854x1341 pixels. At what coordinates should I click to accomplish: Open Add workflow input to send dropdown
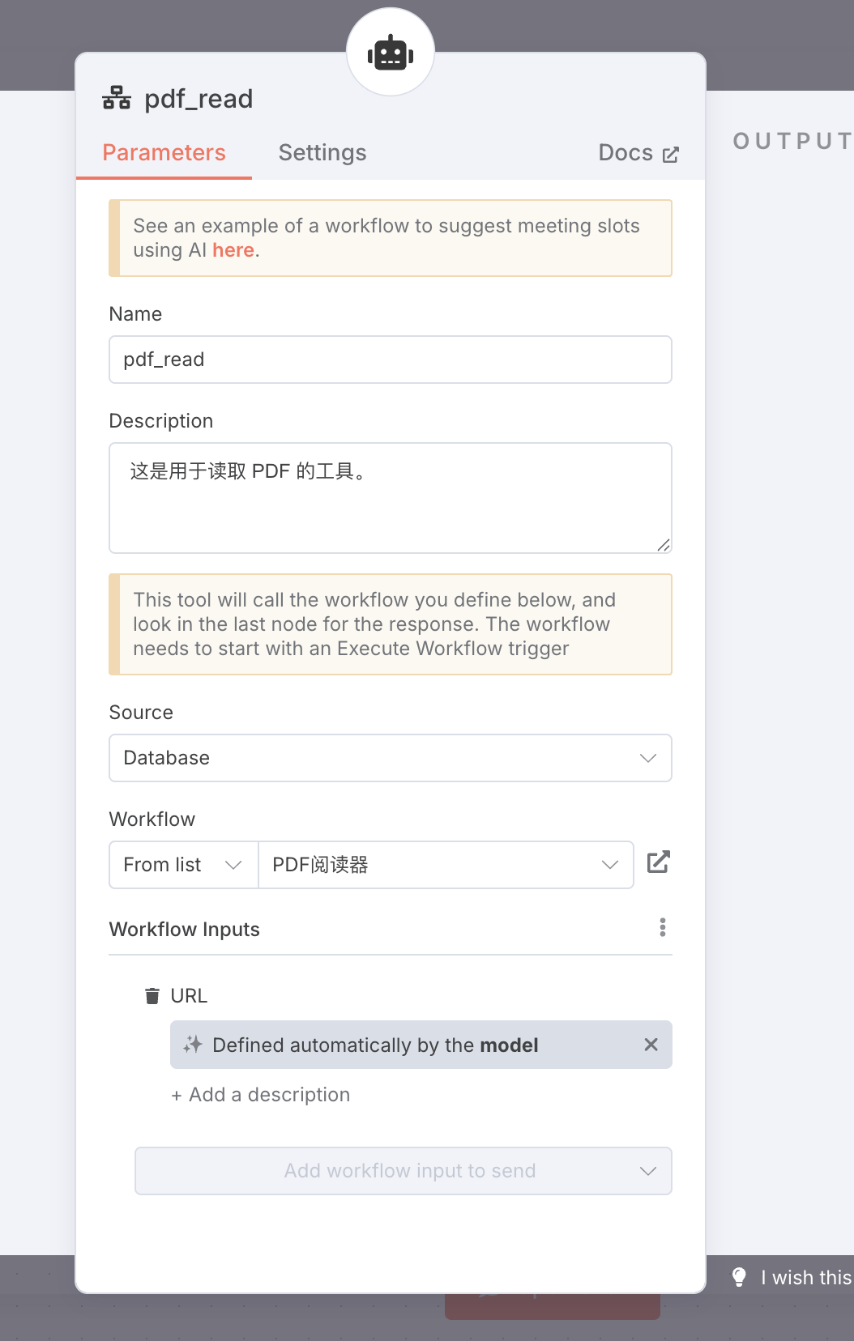(404, 1171)
